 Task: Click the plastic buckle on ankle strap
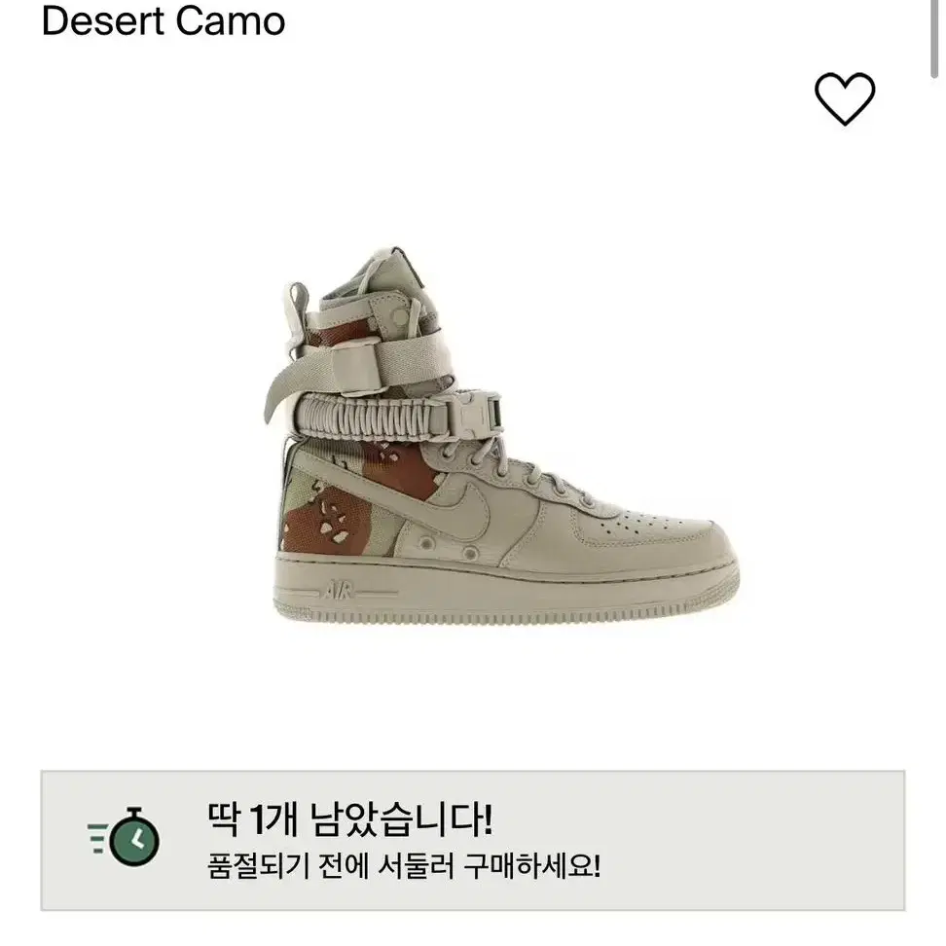point(478,416)
